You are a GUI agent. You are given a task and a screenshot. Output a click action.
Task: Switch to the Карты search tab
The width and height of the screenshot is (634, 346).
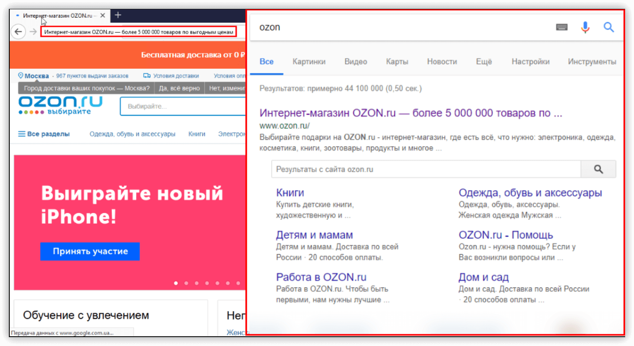(397, 62)
